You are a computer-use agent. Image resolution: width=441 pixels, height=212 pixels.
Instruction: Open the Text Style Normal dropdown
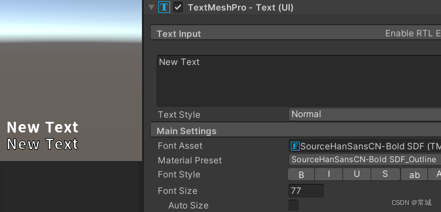[365, 115]
